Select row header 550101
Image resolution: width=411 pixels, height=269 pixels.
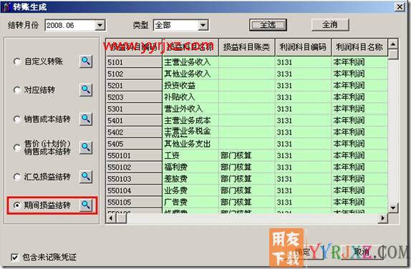pos(134,155)
